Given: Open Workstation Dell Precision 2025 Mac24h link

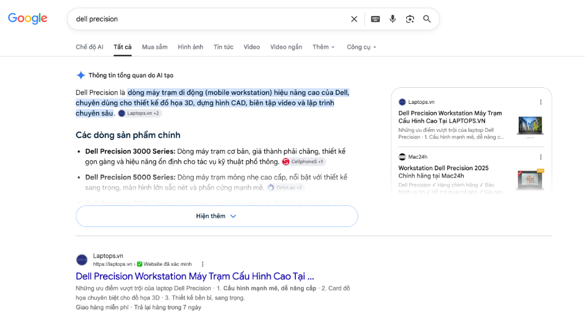Looking at the screenshot, I should click(443, 172).
